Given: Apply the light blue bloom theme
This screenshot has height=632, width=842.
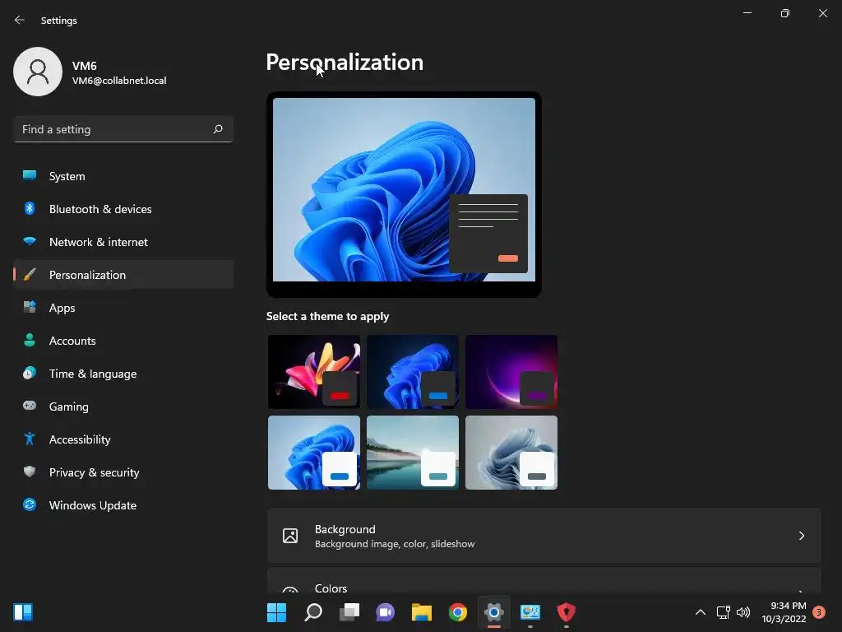Looking at the screenshot, I should point(314,453).
